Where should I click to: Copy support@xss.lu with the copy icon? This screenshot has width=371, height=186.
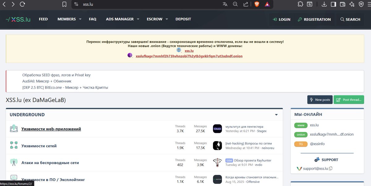331,168
